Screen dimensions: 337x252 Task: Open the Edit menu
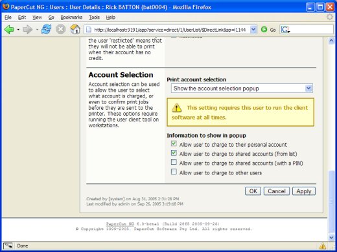22,17
